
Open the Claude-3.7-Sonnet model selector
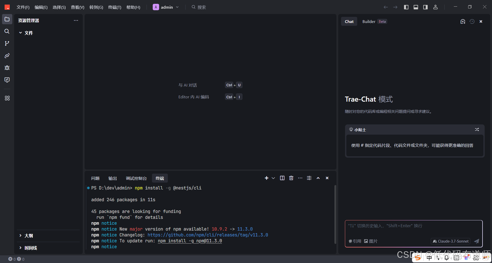coord(450,241)
